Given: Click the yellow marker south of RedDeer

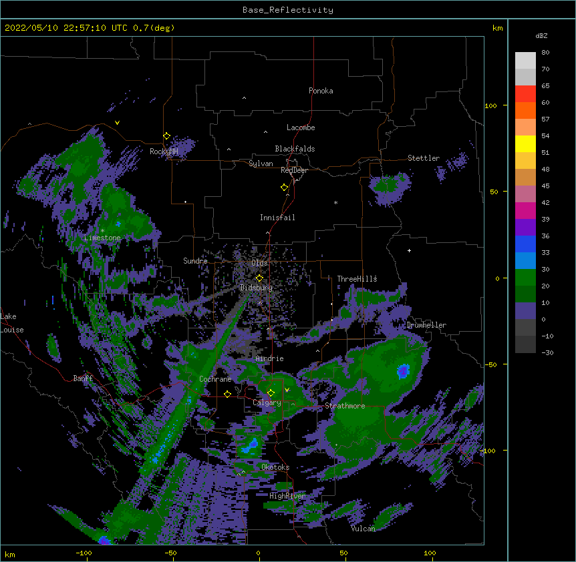Looking at the screenshot, I should pos(285,188).
